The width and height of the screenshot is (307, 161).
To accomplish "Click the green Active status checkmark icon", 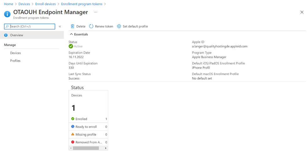I will (71, 46).
